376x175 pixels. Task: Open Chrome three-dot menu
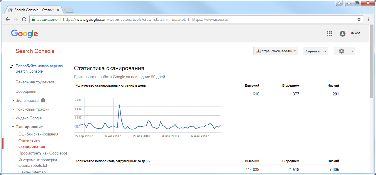368,20
